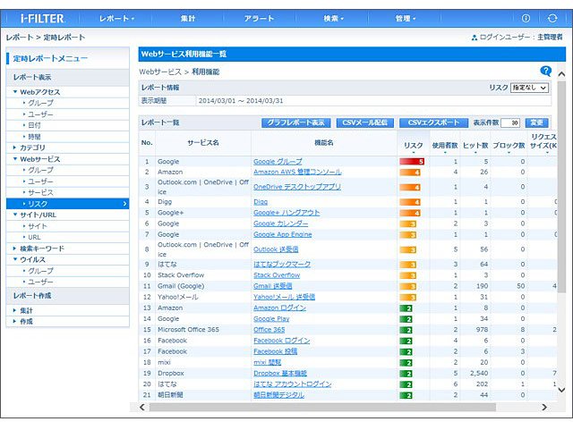Click the information icon in top bar
The image size is (573, 447).
tap(526, 18)
